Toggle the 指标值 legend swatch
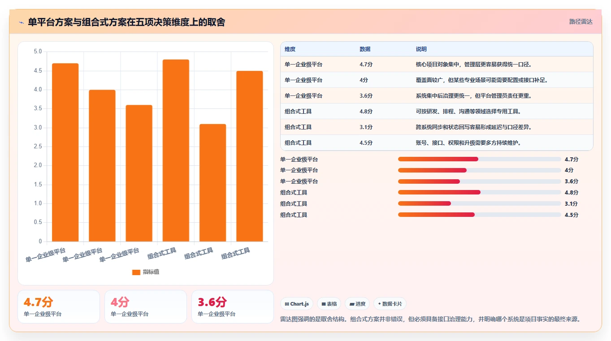This screenshot has height=341, width=611. (x=136, y=272)
